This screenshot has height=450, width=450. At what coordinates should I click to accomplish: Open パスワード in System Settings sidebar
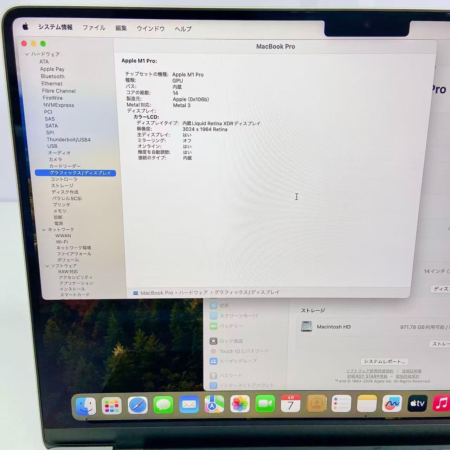pos(226,375)
